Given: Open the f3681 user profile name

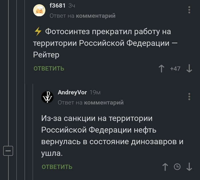Looking at the screenshot, I should click(58, 5).
